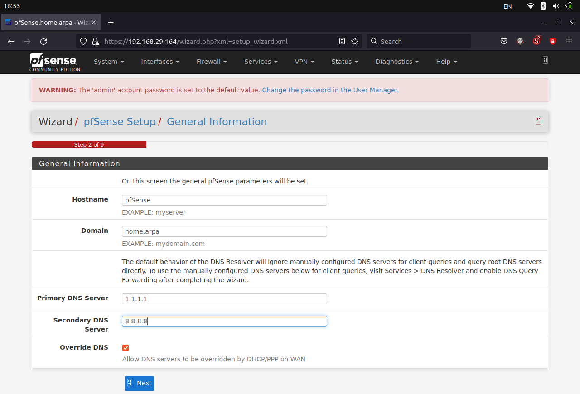Click the General Information panel header
The image size is (580, 394).
(x=290, y=163)
